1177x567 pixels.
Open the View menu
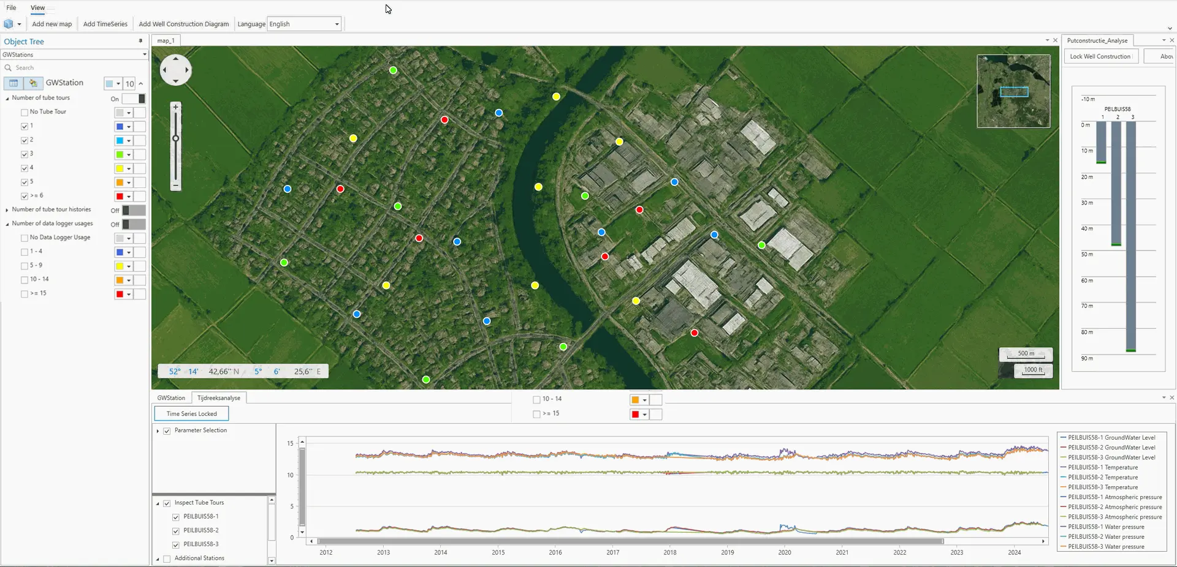point(37,8)
